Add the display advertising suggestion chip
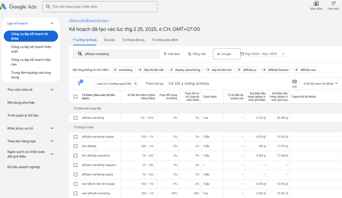Screen dimensions: 342x198 click(186, 70)
